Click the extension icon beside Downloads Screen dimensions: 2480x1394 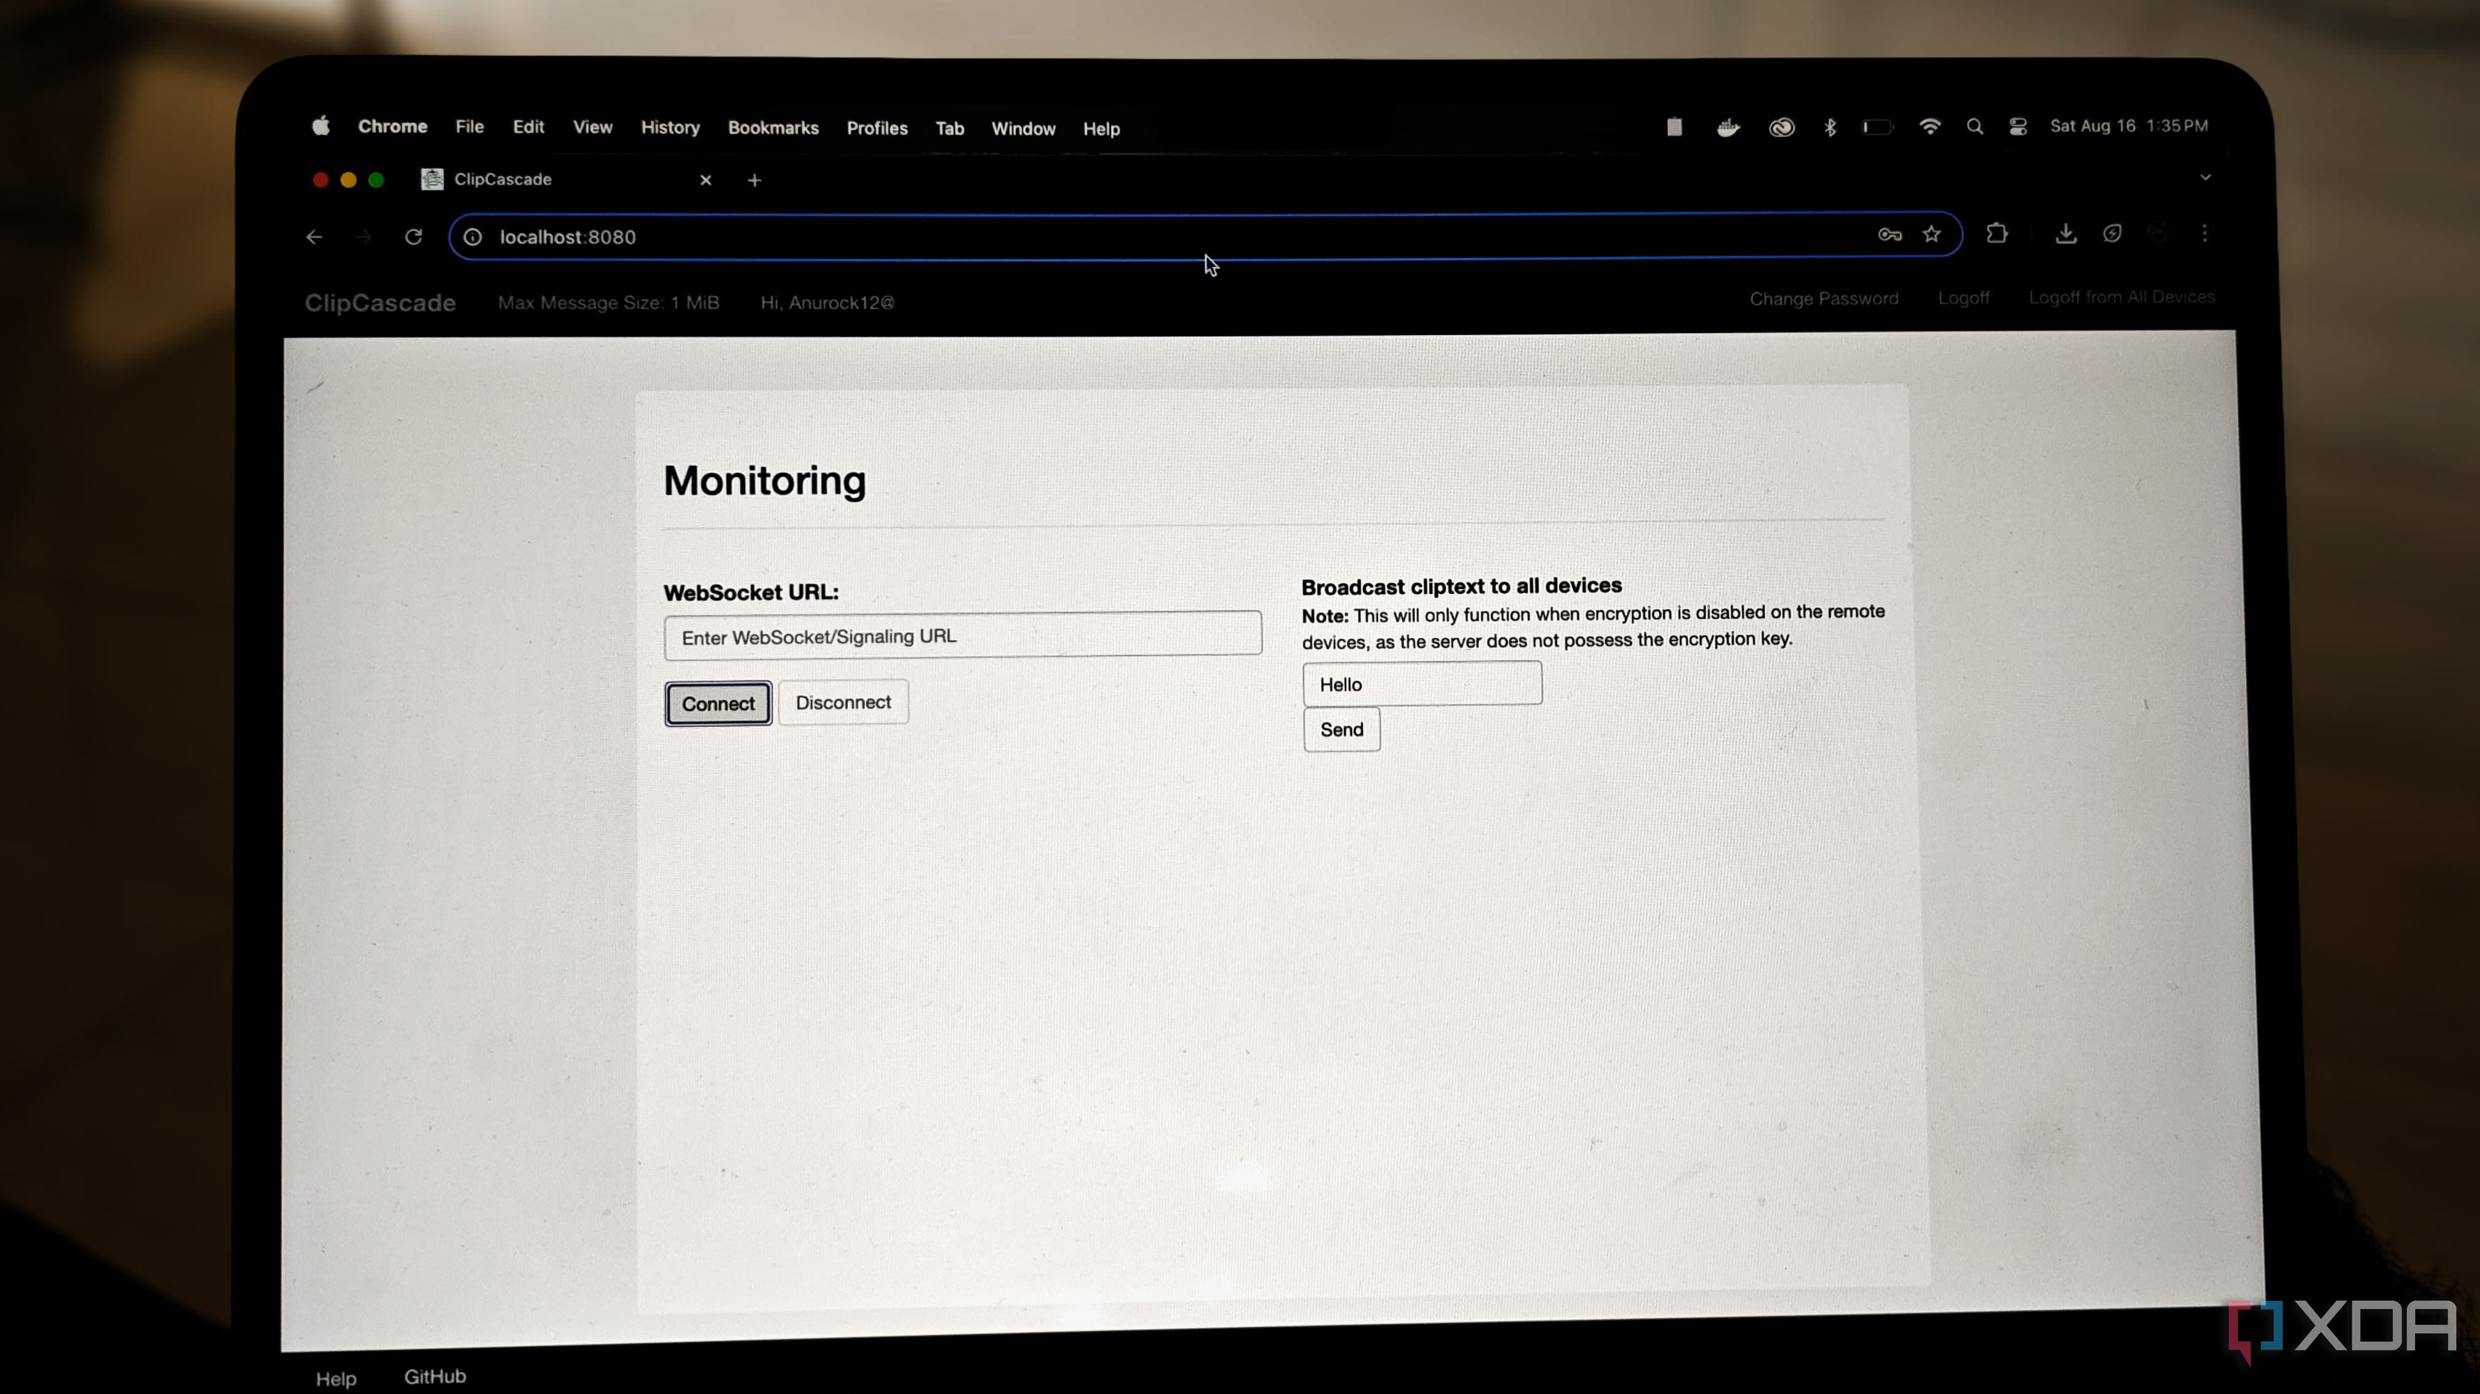(2112, 233)
